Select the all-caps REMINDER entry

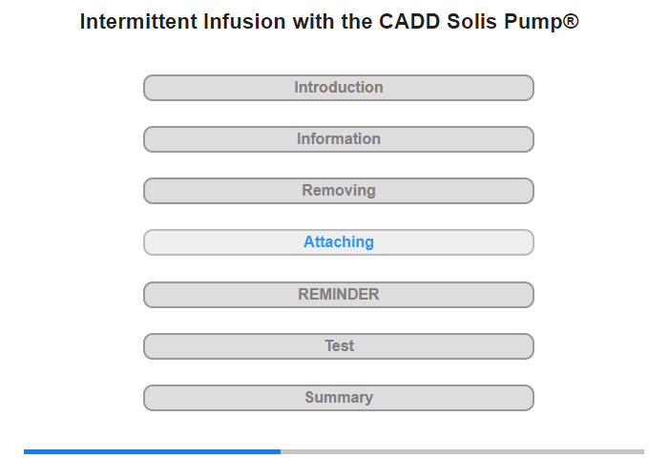[x=338, y=295]
